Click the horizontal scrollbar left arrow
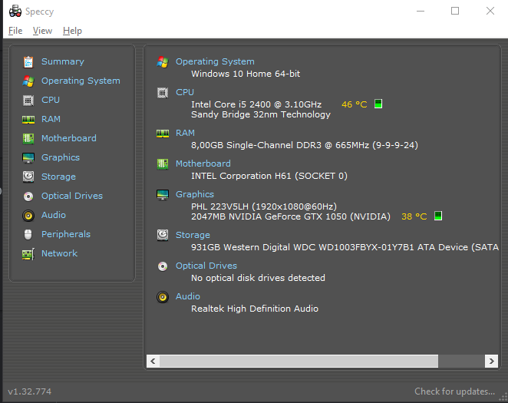 (x=153, y=361)
